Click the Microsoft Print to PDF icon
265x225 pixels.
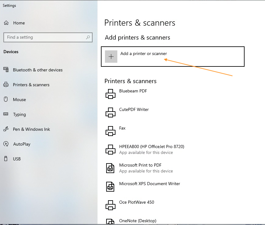(110, 168)
